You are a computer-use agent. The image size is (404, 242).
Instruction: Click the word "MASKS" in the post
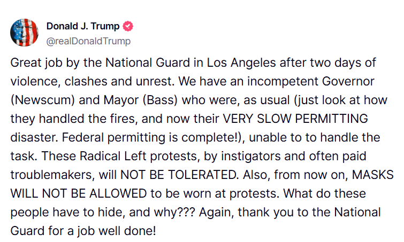(373, 175)
